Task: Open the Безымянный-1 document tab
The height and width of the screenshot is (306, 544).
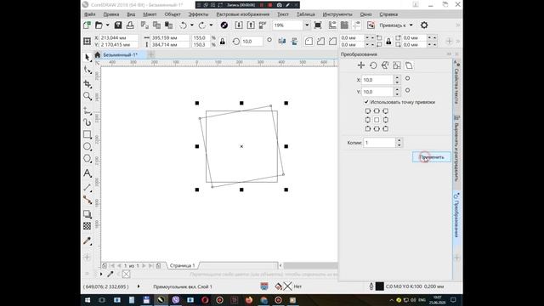Action: click(x=120, y=54)
